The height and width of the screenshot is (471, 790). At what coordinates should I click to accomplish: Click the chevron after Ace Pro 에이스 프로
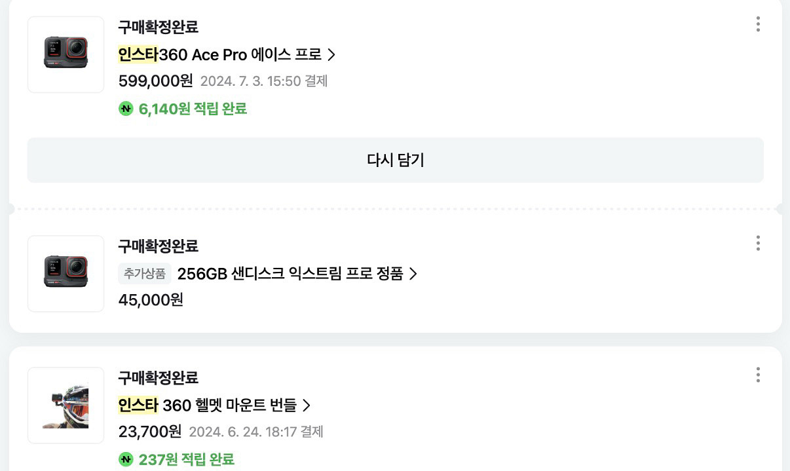331,54
